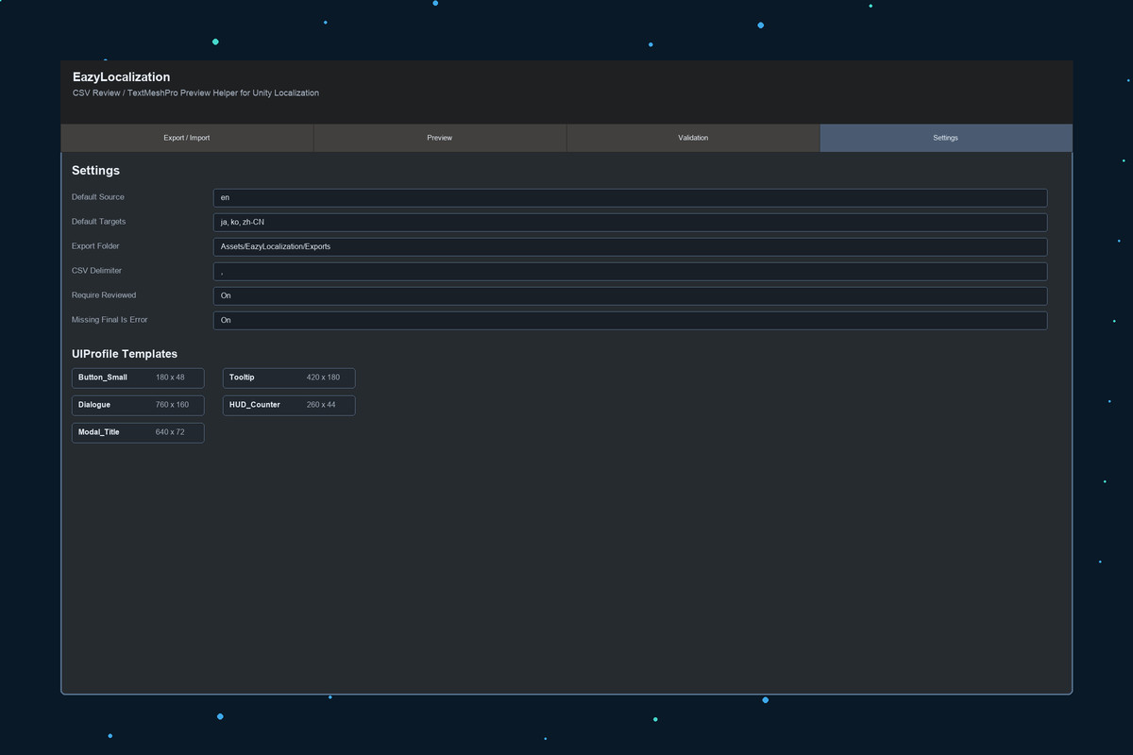Focus the Default Source field
The width and height of the screenshot is (1133, 755).
coord(630,198)
